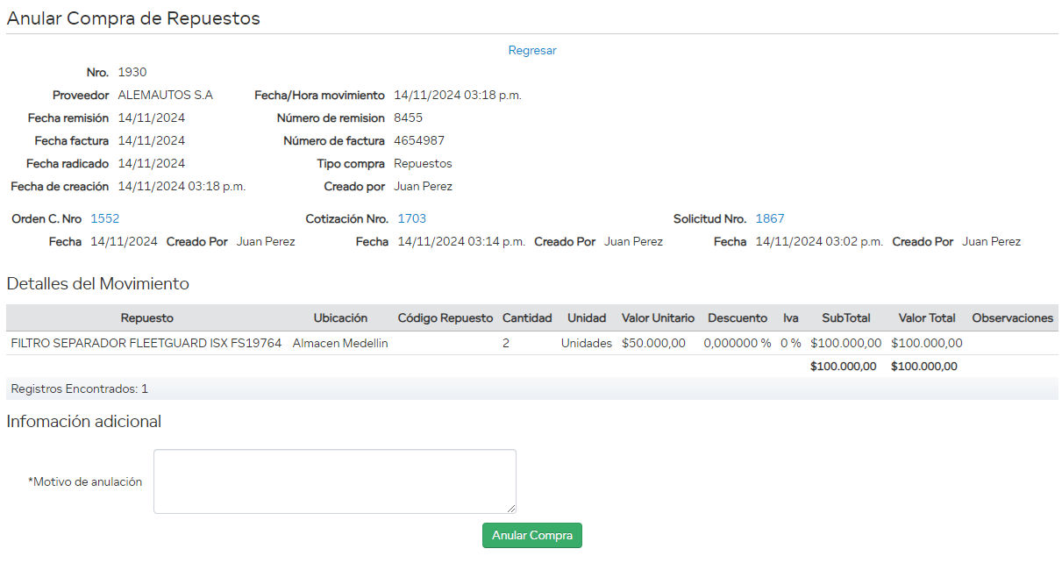The height and width of the screenshot is (563, 1062).
Task: Click the Ubicación column header
Action: 340,317
